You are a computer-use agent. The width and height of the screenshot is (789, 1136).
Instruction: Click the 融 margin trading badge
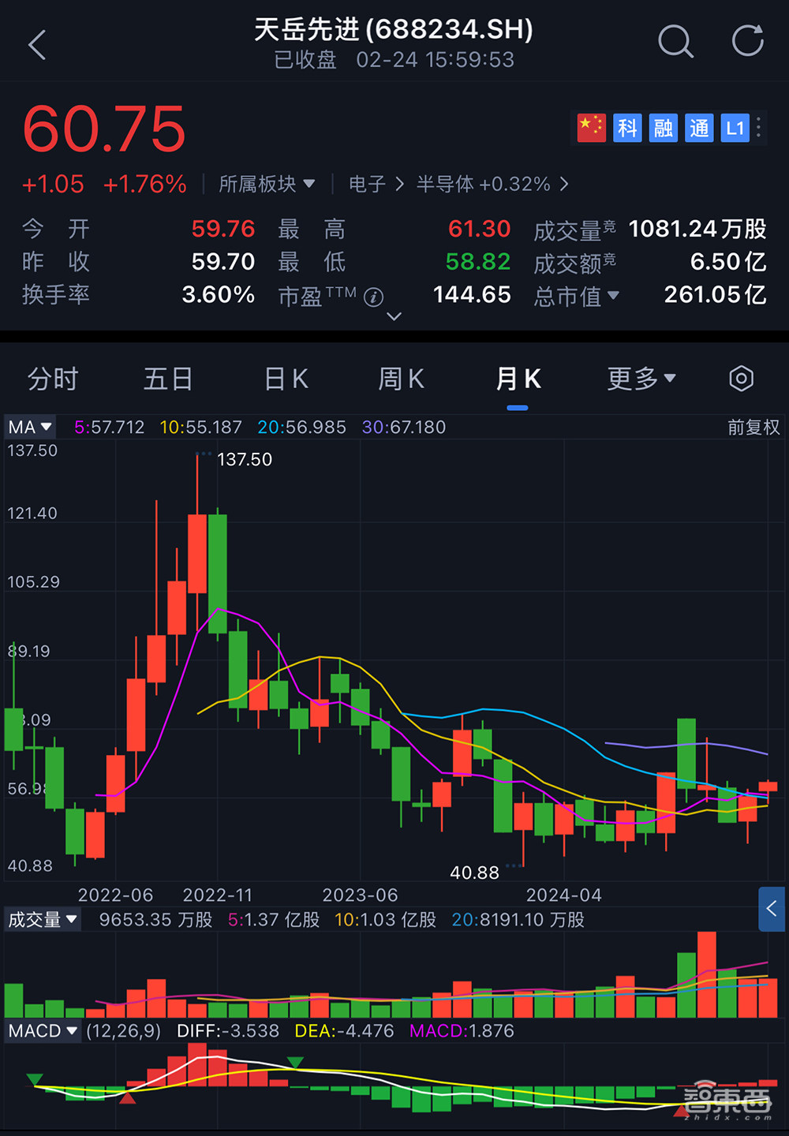click(663, 128)
